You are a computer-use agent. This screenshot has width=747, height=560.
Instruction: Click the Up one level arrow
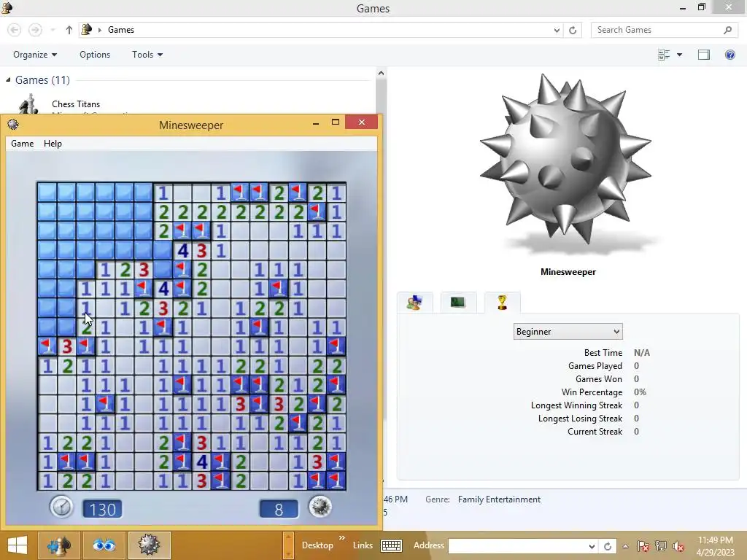pyautogui.click(x=69, y=30)
